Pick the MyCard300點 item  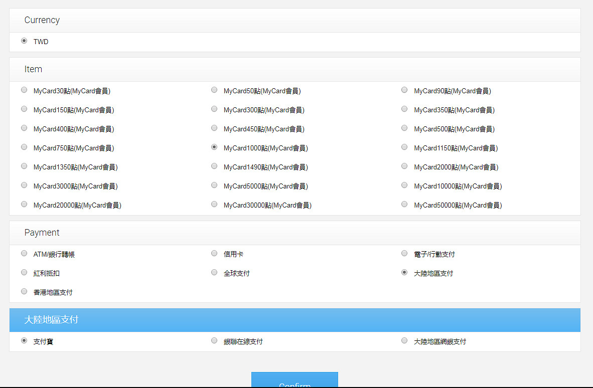point(214,109)
